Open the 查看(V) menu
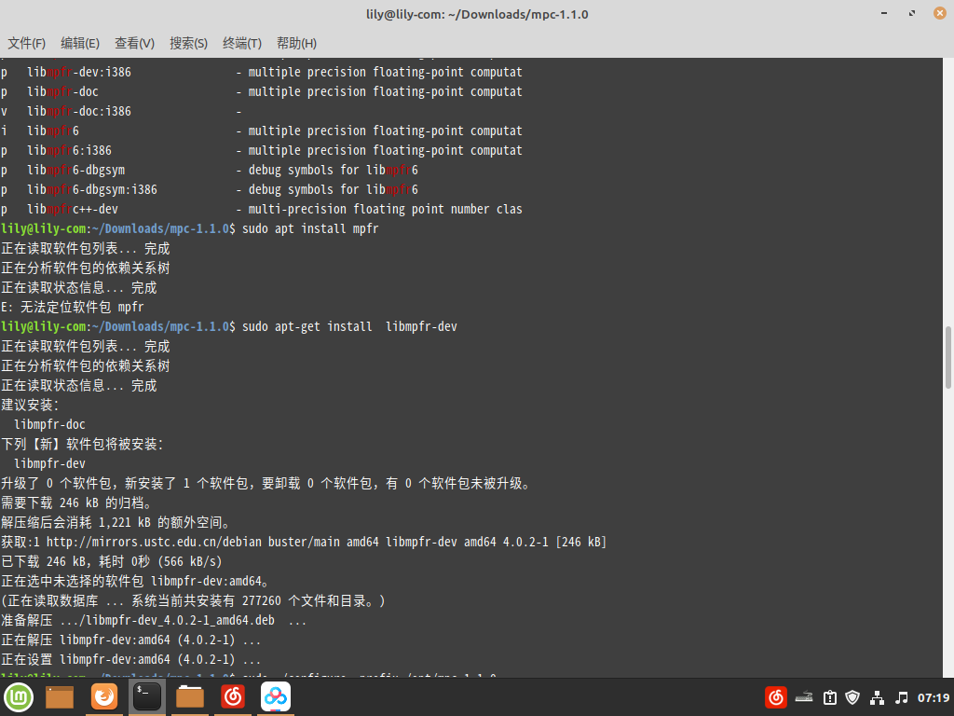The width and height of the screenshot is (954, 716). click(135, 43)
